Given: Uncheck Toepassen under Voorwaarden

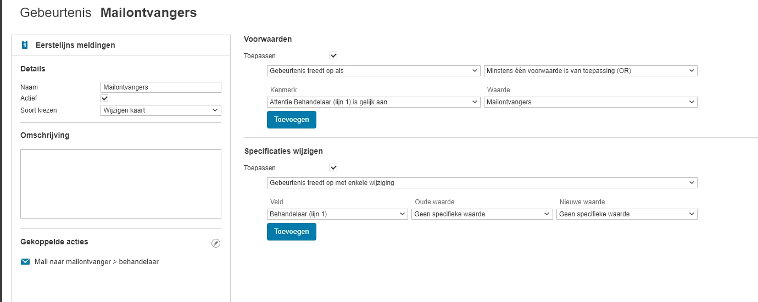Looking at the screenshot, I should [333, 55].
